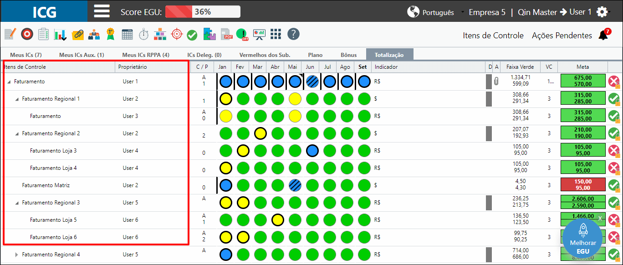Click the calendar grid toolbar icon

click(127, 34)
